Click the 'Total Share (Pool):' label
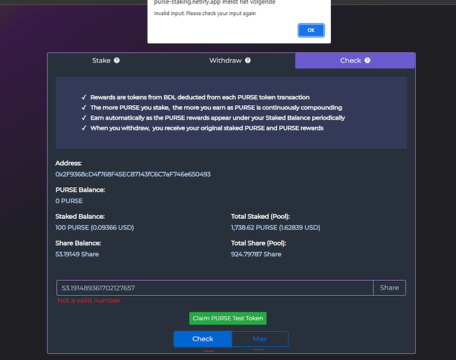Viewport: 456px width, 360px height. [258, 243]
